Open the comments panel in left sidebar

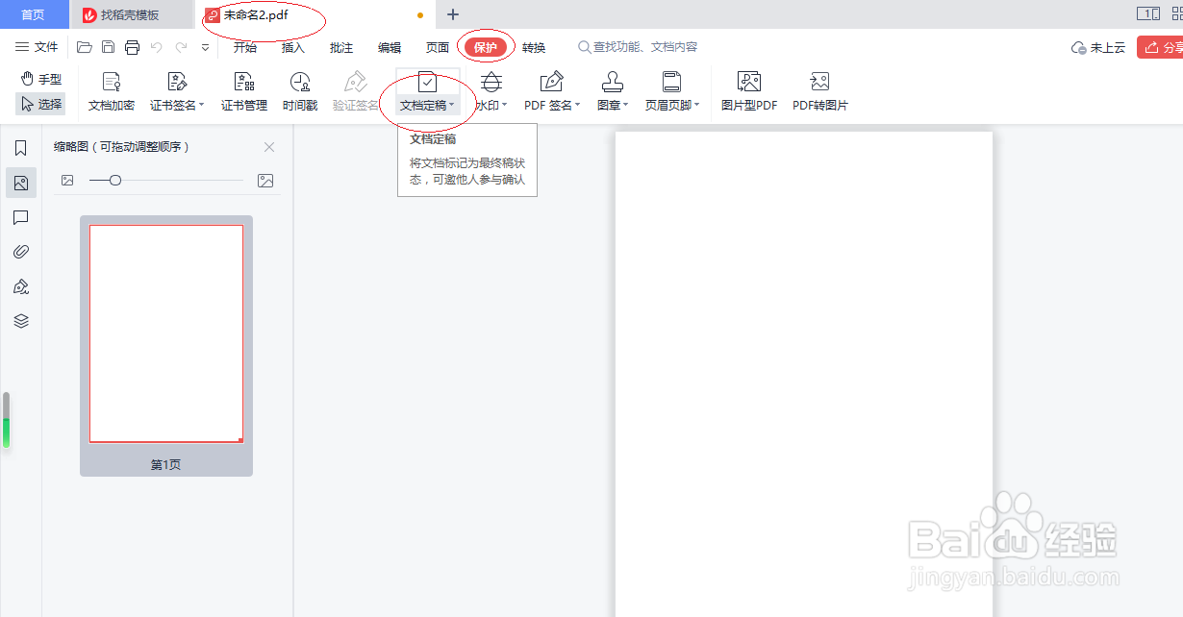21,217
